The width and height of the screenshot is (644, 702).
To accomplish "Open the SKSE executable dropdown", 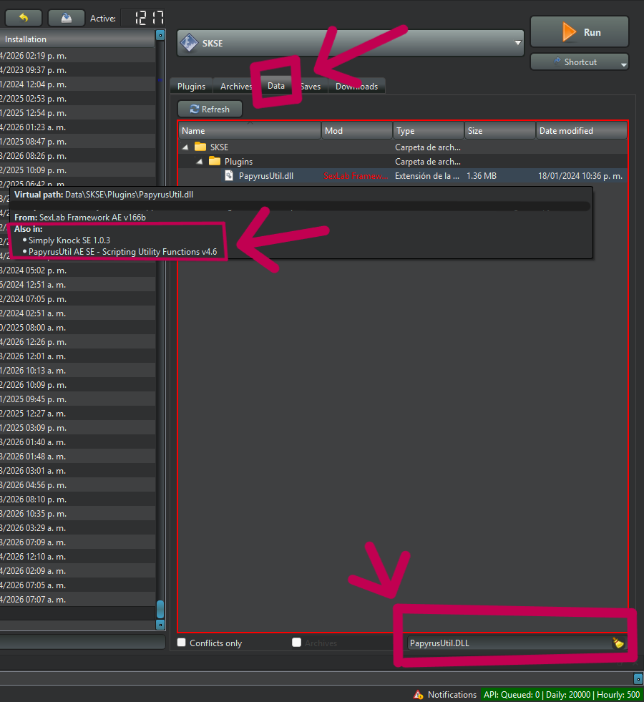I will click(x=518, y=43).
